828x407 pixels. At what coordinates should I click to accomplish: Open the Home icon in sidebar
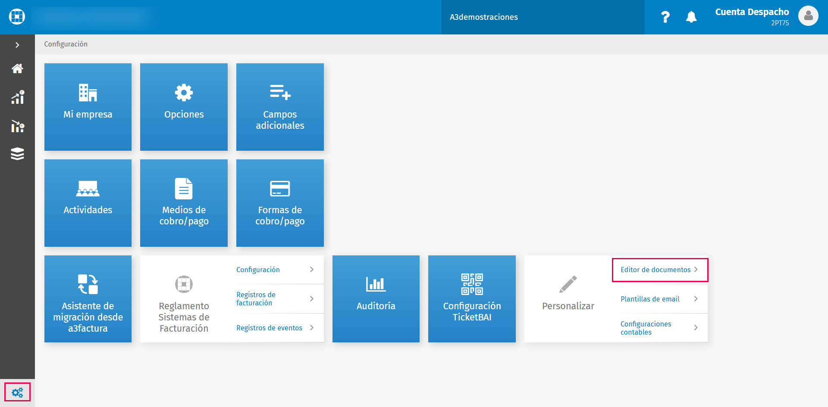click(x=17, y=68)
